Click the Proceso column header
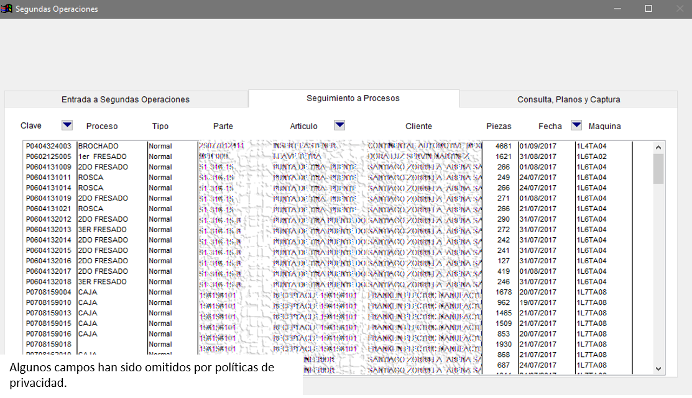The image size is (692, 398). tap(102, 126)
